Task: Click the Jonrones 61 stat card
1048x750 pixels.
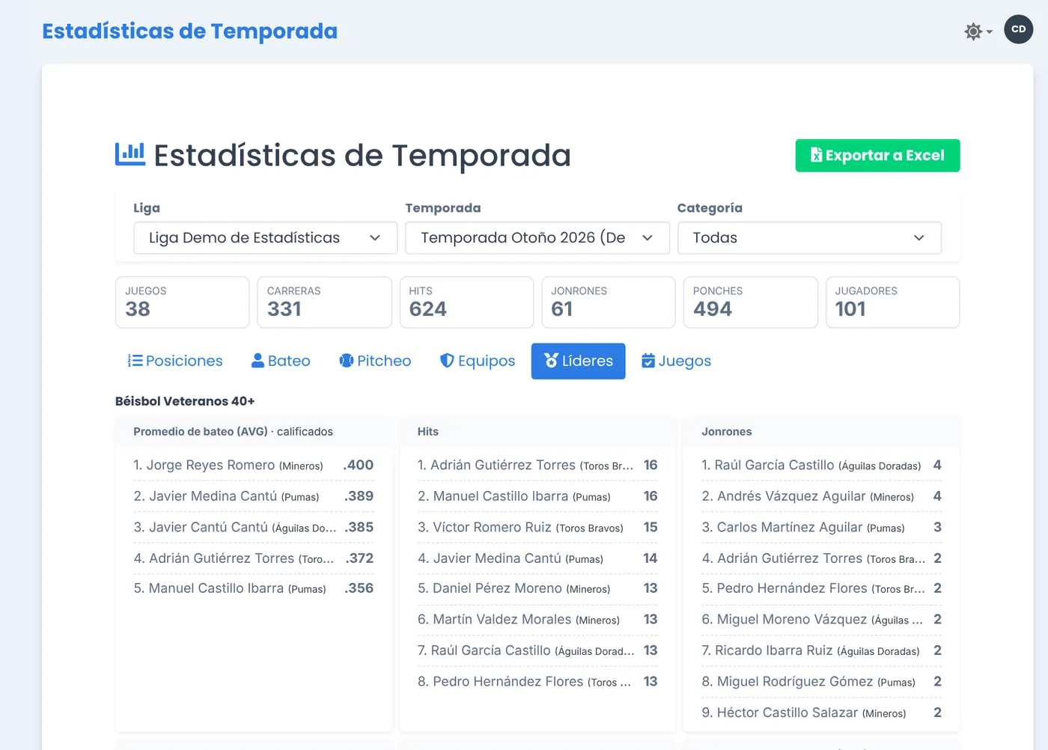Action: 609,302
